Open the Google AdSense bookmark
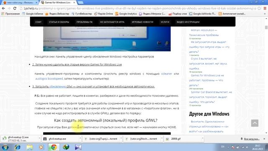 [33, 14]
